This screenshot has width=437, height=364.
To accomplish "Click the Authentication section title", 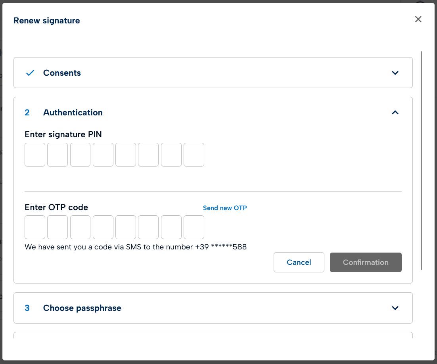I will tap(73, 113).
